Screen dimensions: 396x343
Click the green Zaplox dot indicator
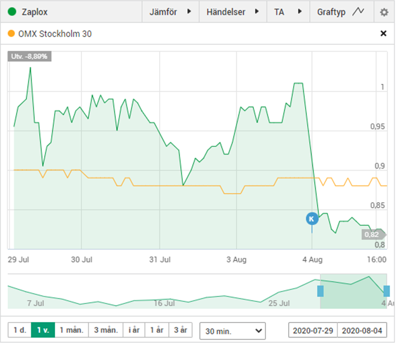[x=12, y=12]
